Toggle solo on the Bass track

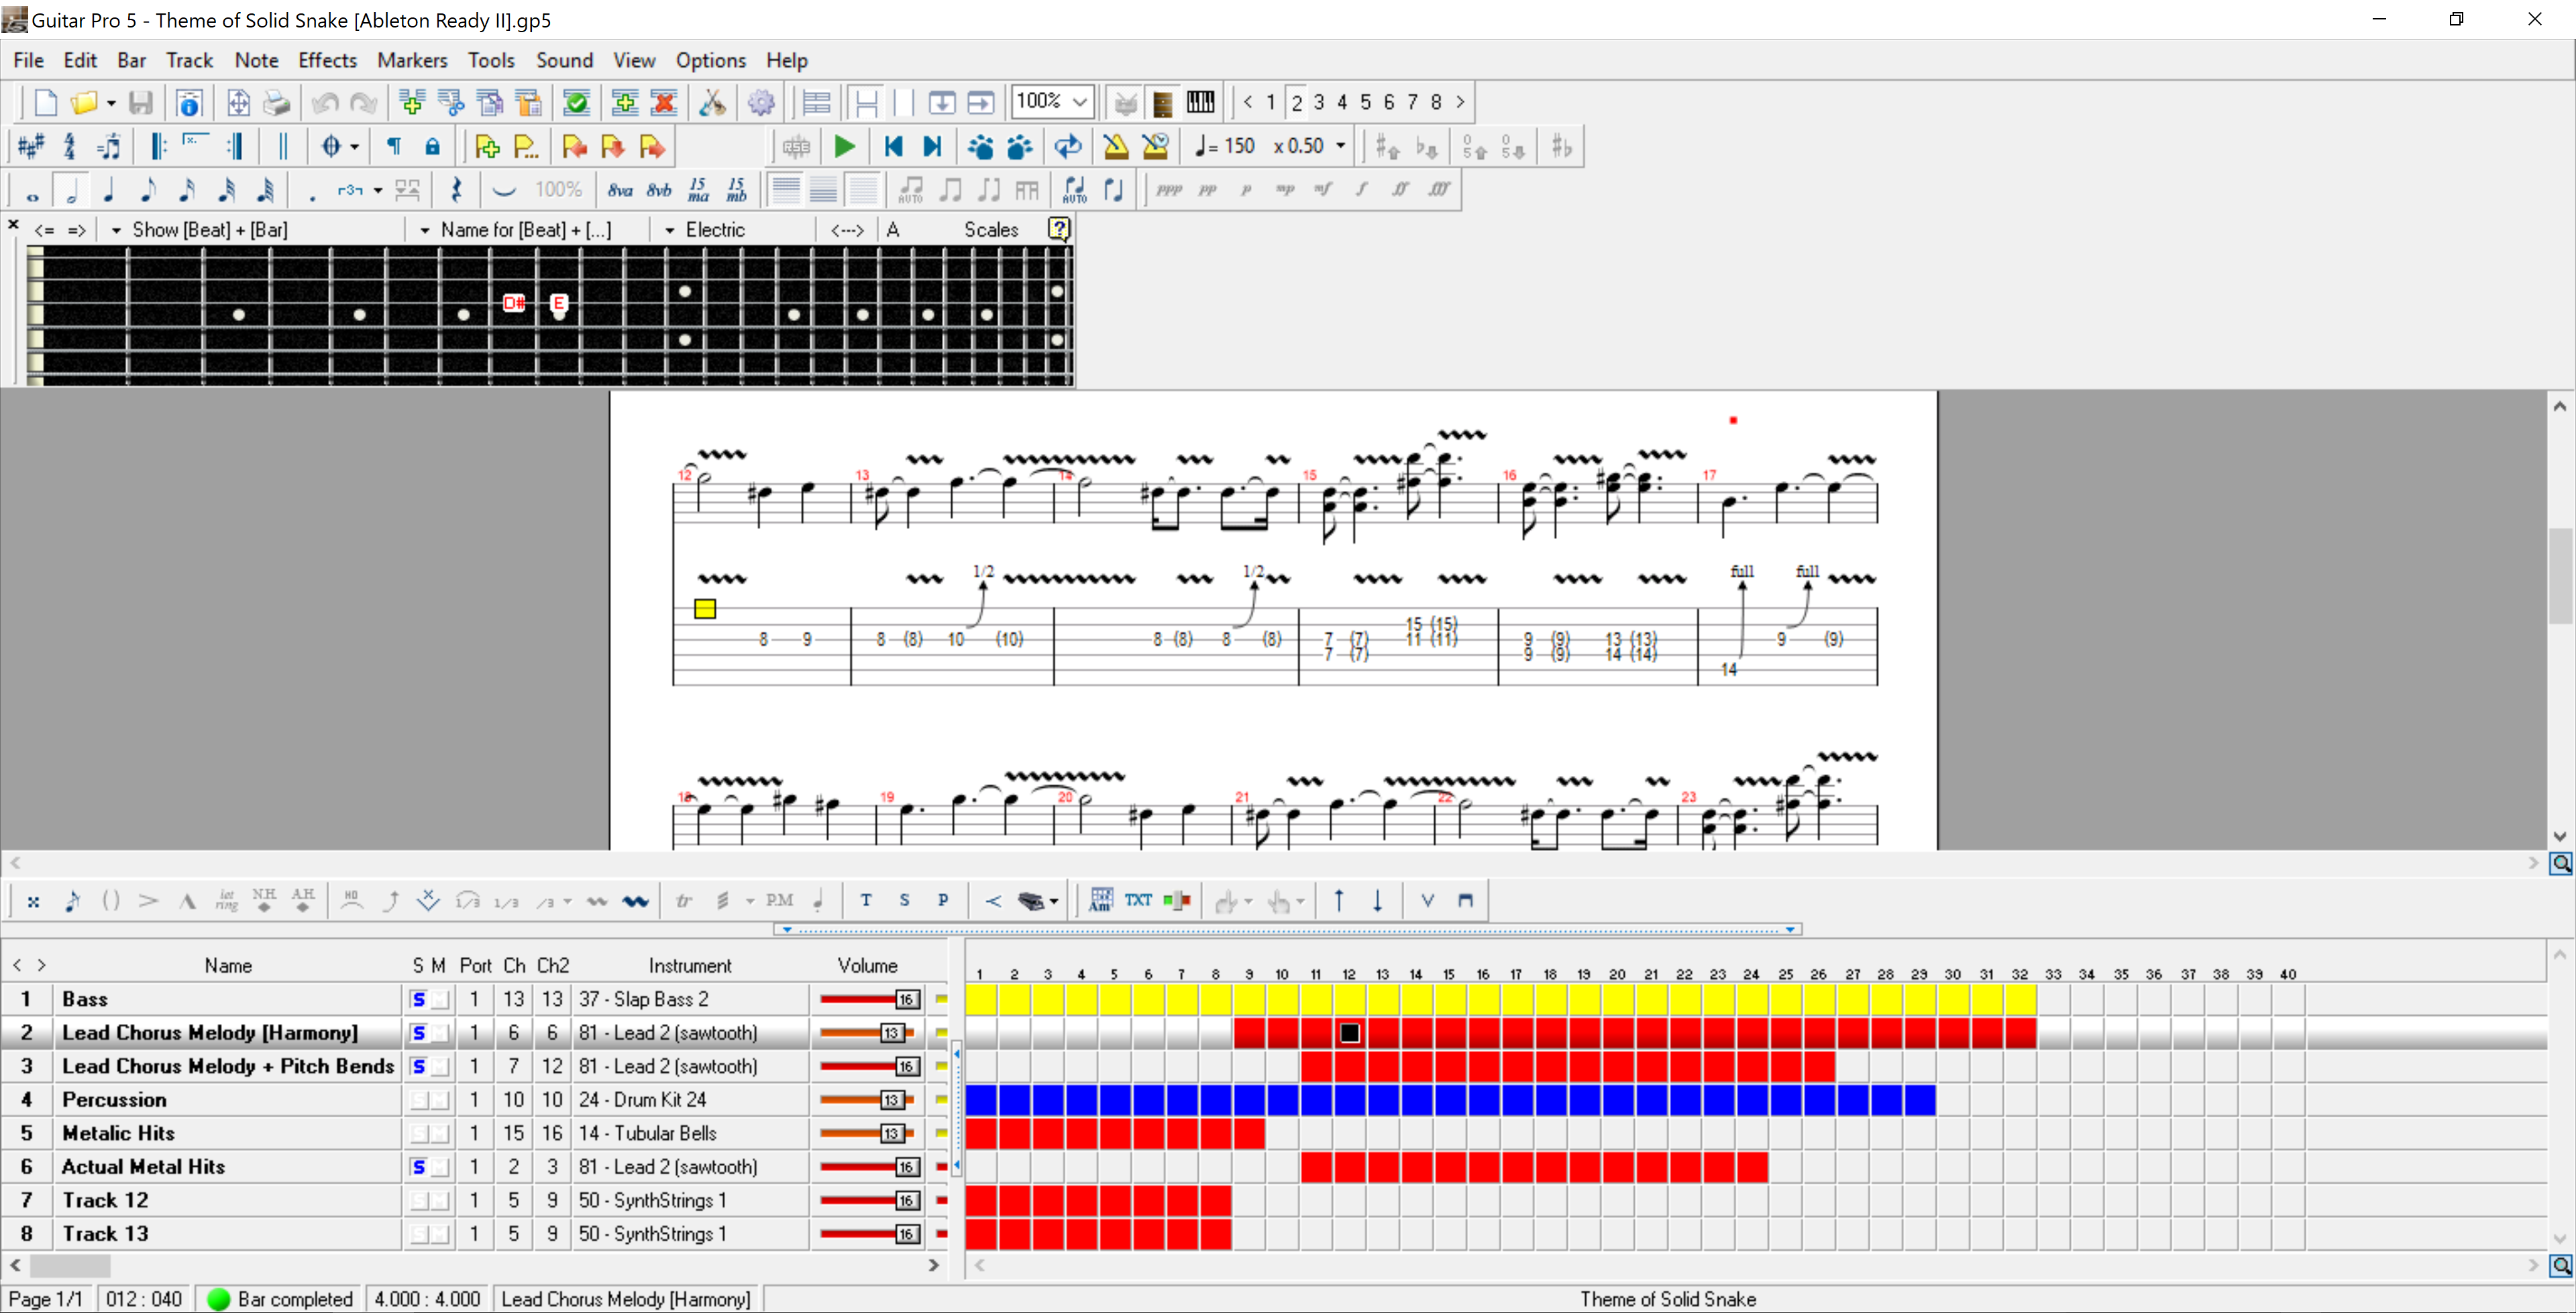[x=419, y=999]
